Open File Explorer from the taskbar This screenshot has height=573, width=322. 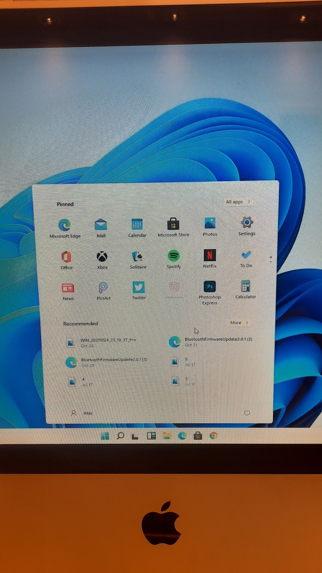pos(167,436)
